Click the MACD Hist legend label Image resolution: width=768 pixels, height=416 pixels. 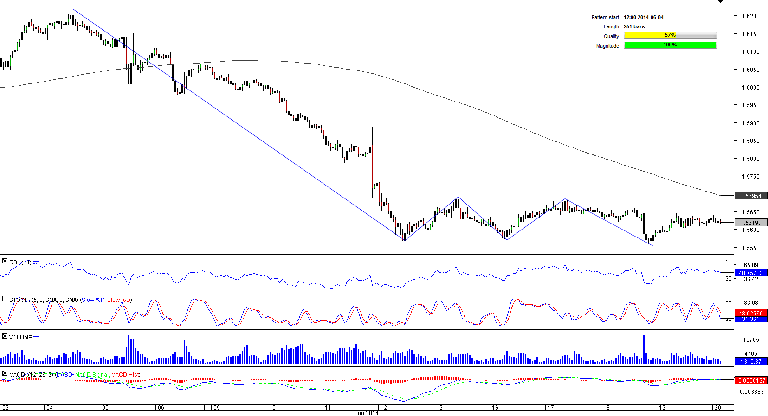point(125,374)
